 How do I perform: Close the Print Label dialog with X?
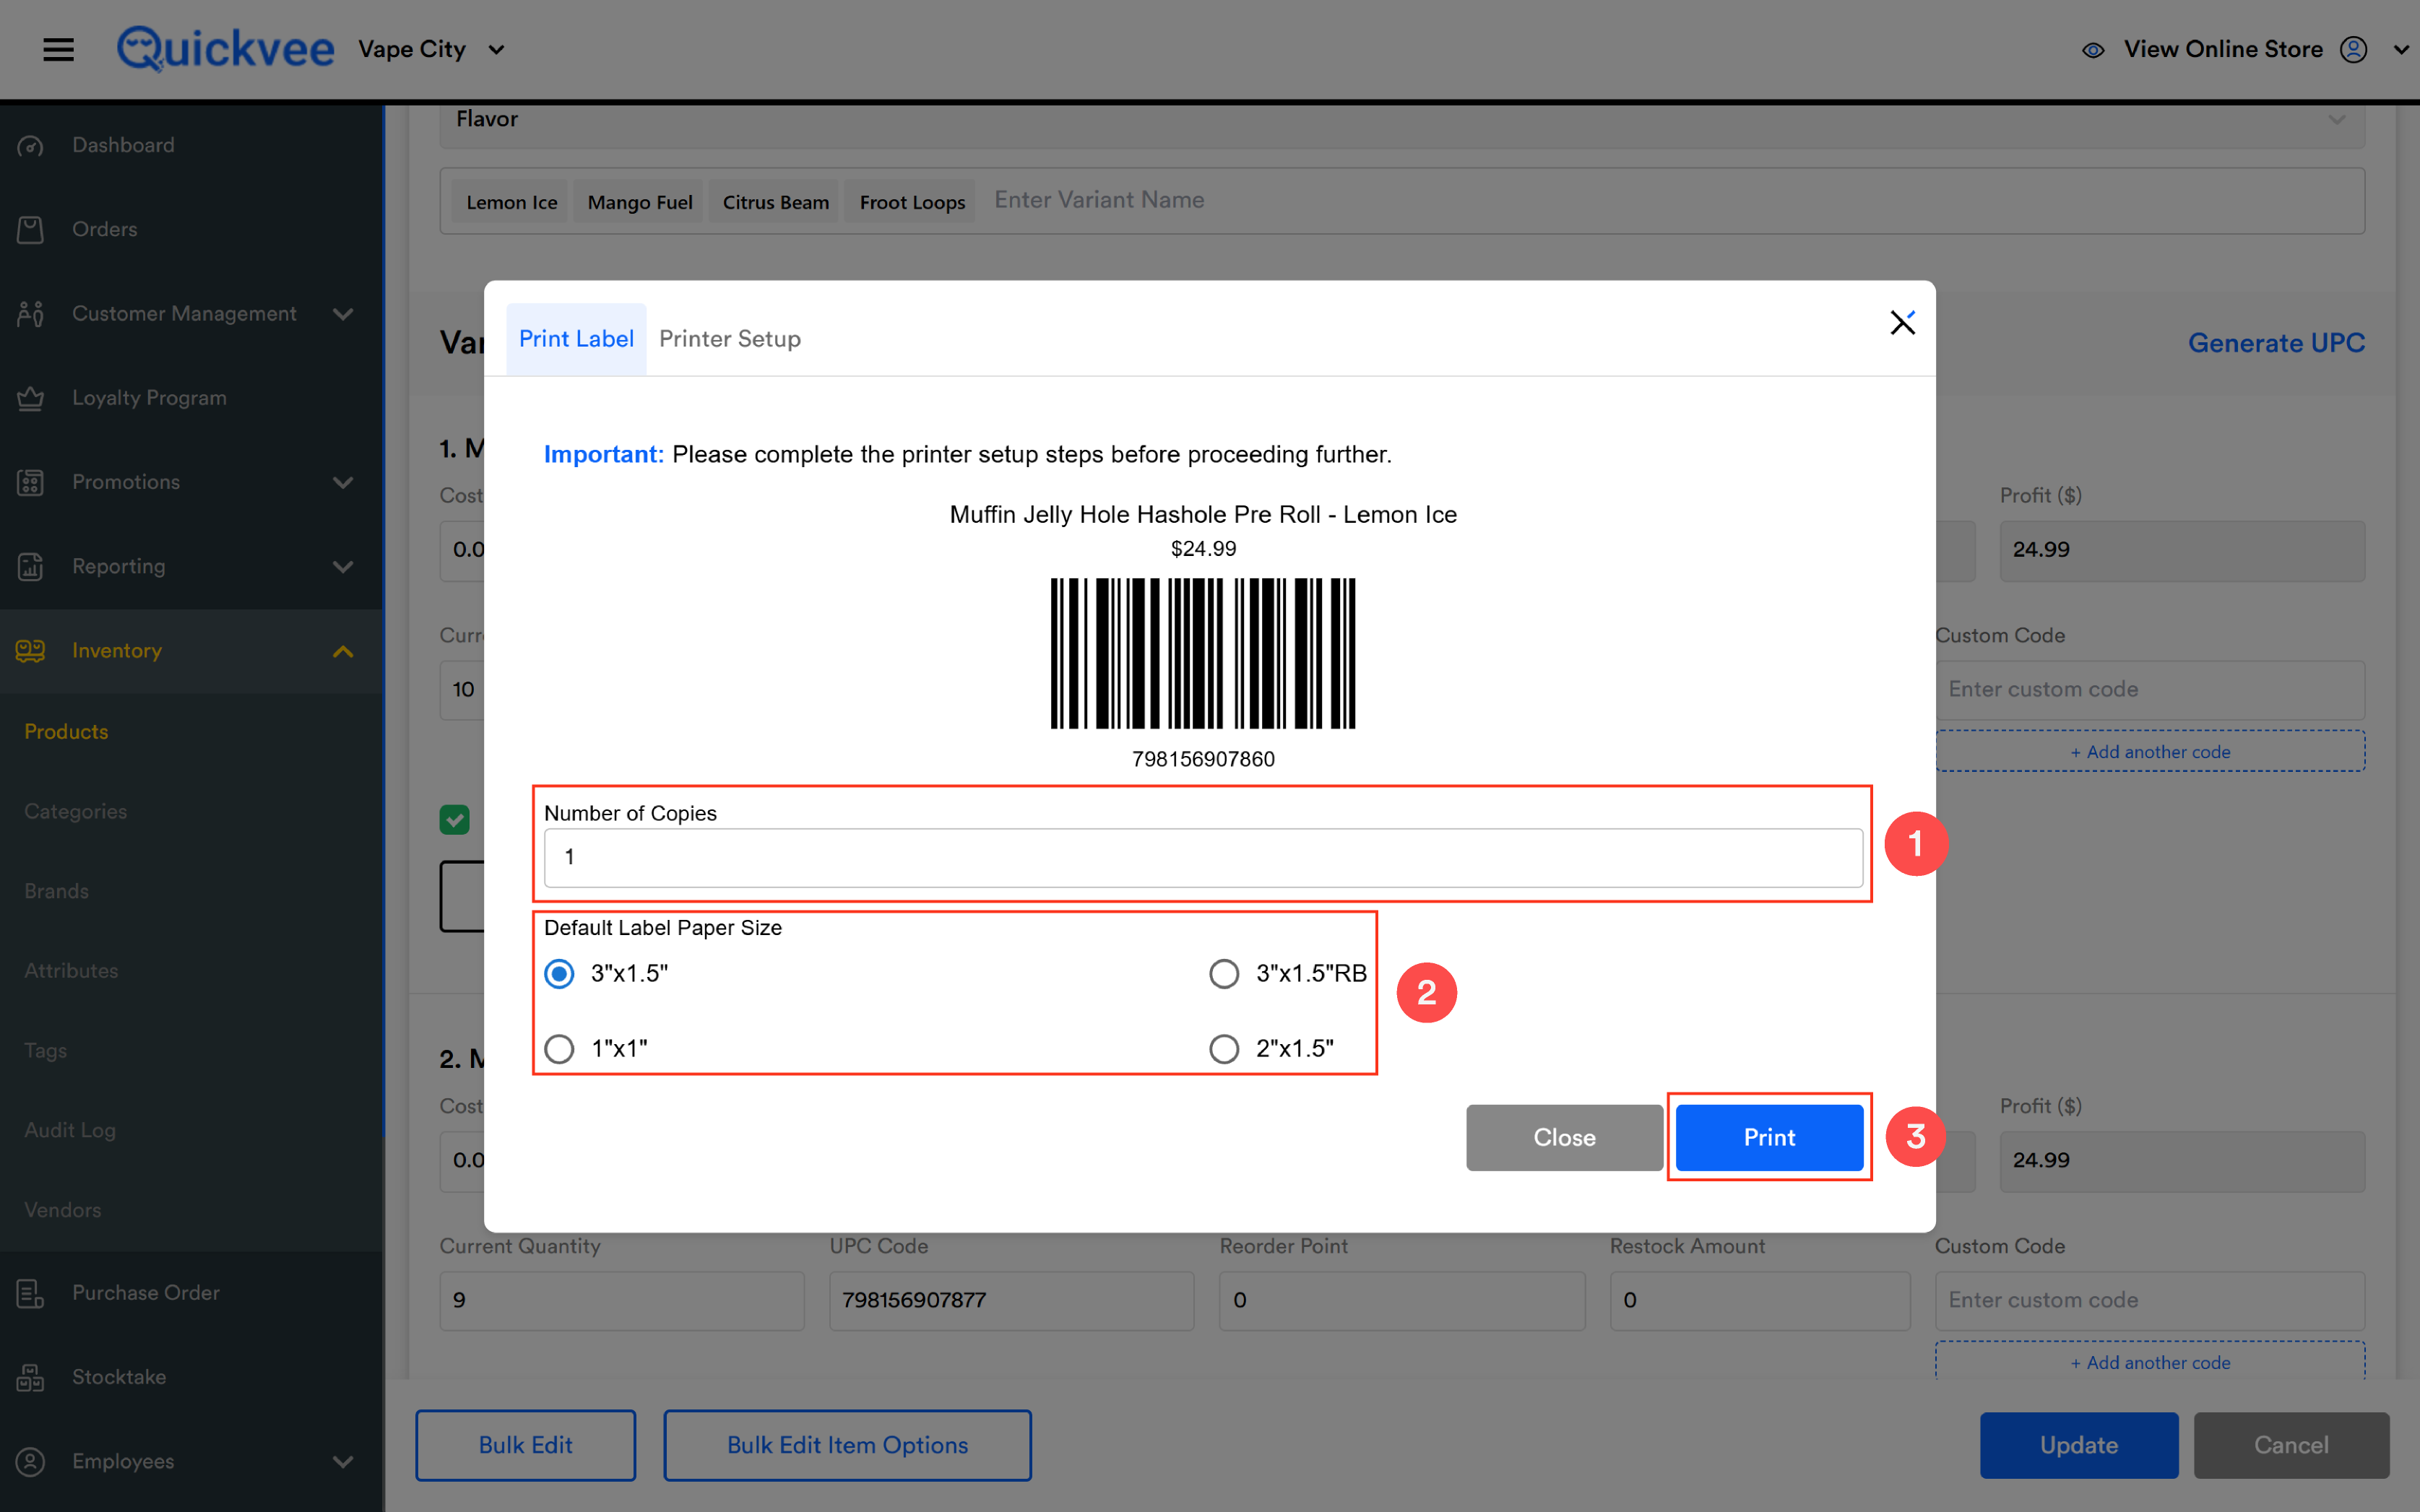[1902, 322]
